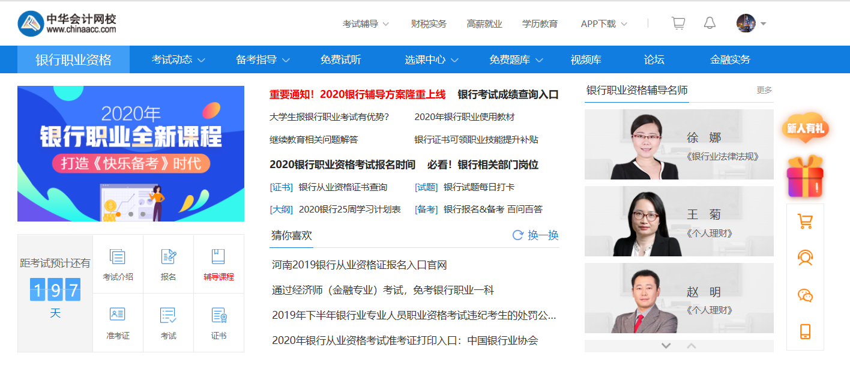Open the orange mobile phone sidebar icon
The width and height of the screenshot is (850, 365).
point(804,331)
